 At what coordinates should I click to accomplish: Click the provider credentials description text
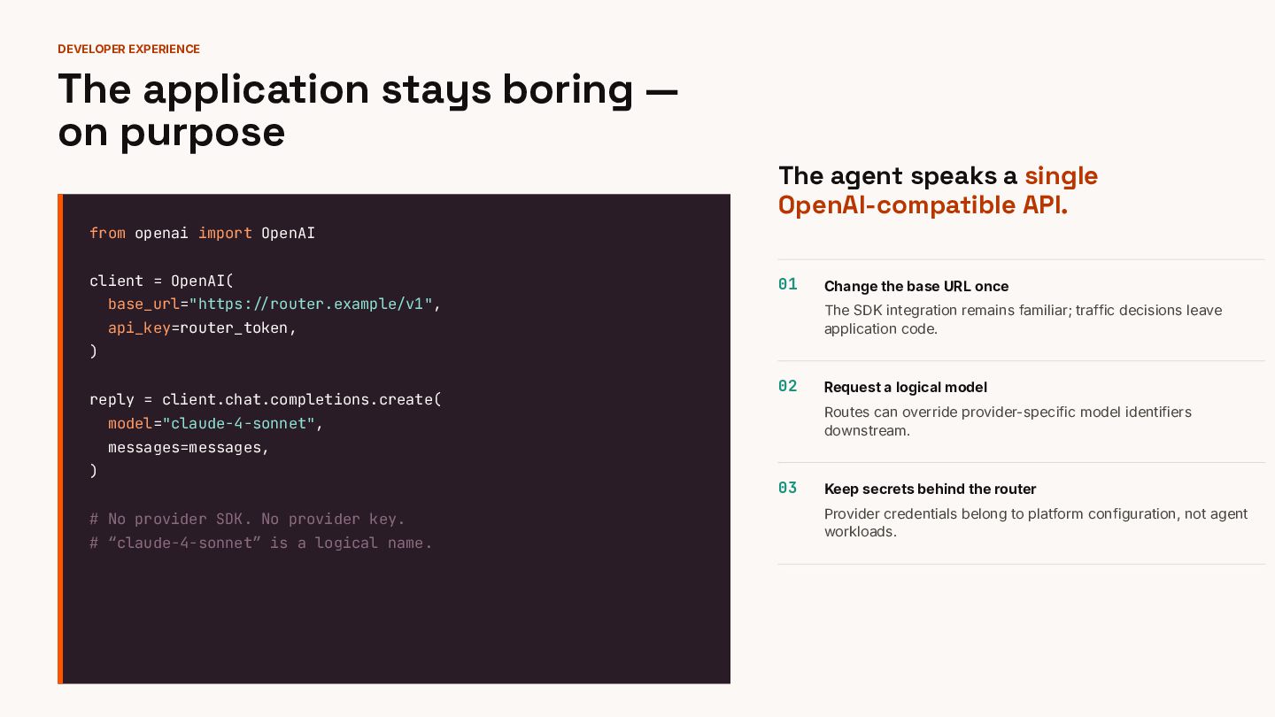pyautogui.click(x=1036, y=522)
